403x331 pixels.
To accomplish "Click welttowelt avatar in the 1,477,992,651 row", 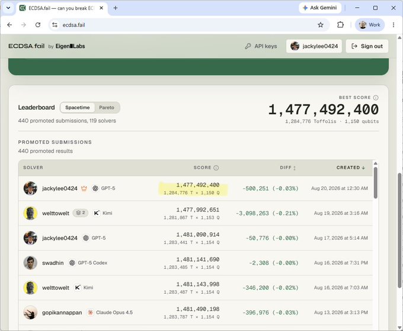I will tap(30, 213).
